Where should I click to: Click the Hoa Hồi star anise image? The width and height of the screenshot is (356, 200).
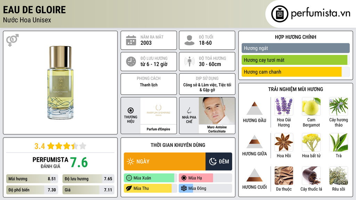(x=284, y=142)
